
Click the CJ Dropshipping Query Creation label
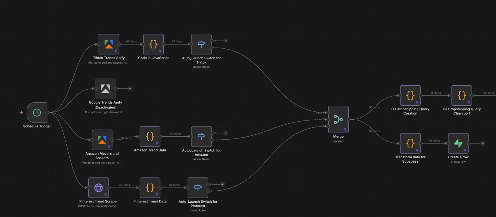point(410,111)
